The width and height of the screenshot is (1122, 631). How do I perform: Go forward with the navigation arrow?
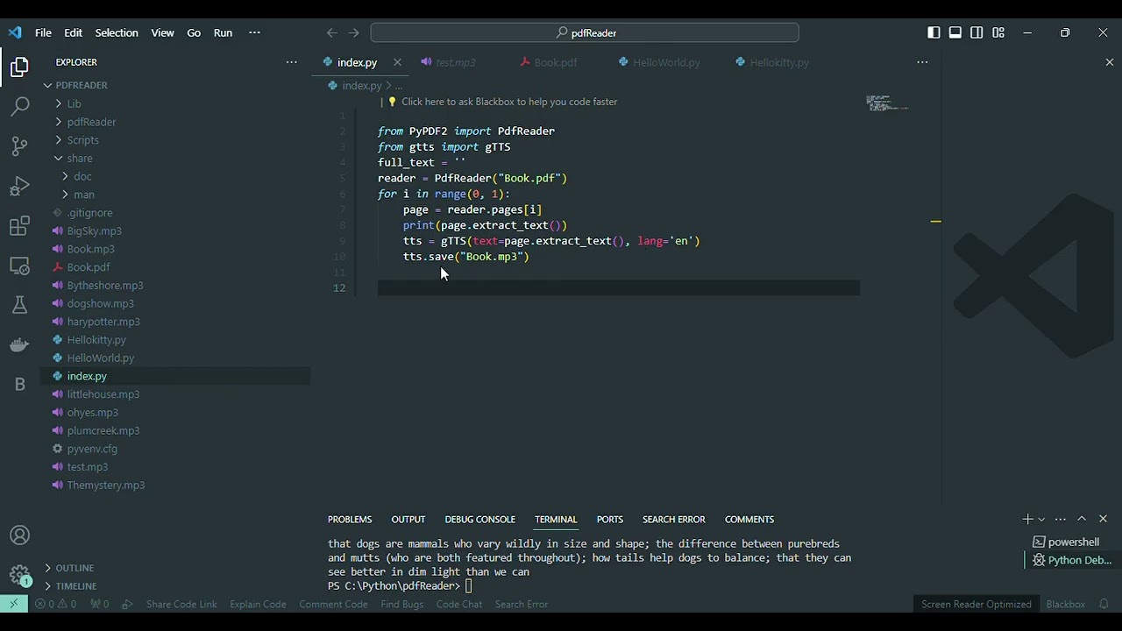tap(353, 32)
